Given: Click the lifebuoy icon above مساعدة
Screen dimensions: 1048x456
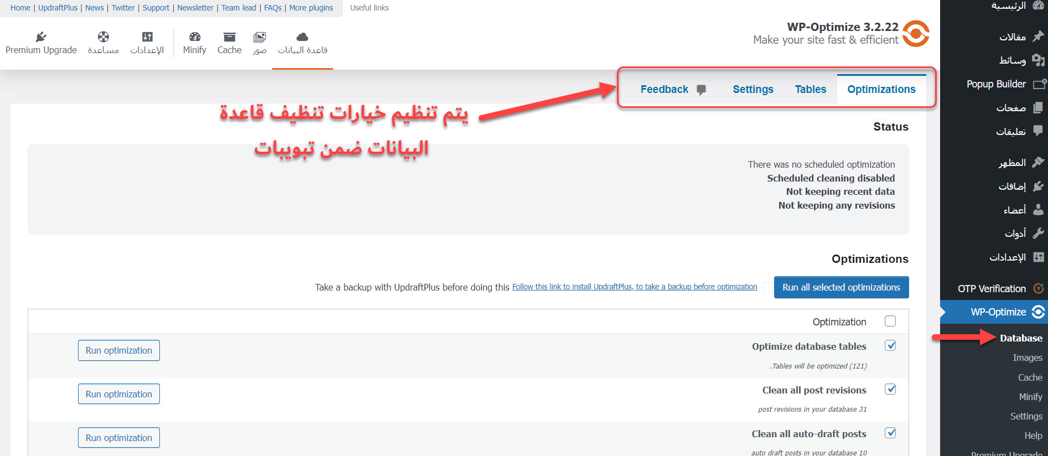Looking at the screenshot, I should click(103, 37).
